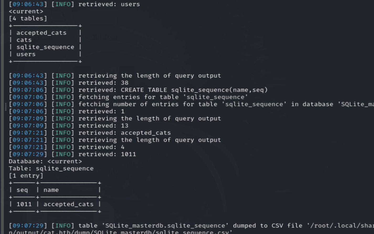
Task: Click the 'retrieved: 13' log line
Action: coord(103,126)
